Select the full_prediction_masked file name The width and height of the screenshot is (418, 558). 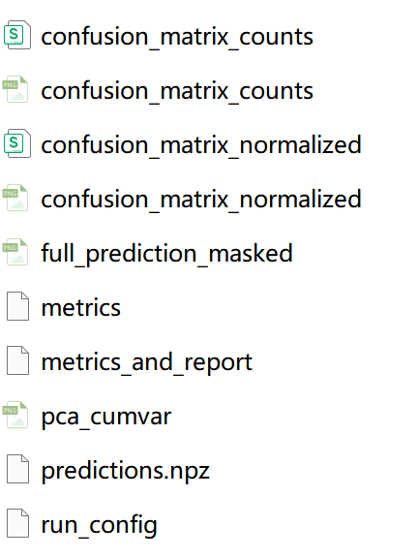(x=166, y=254)
